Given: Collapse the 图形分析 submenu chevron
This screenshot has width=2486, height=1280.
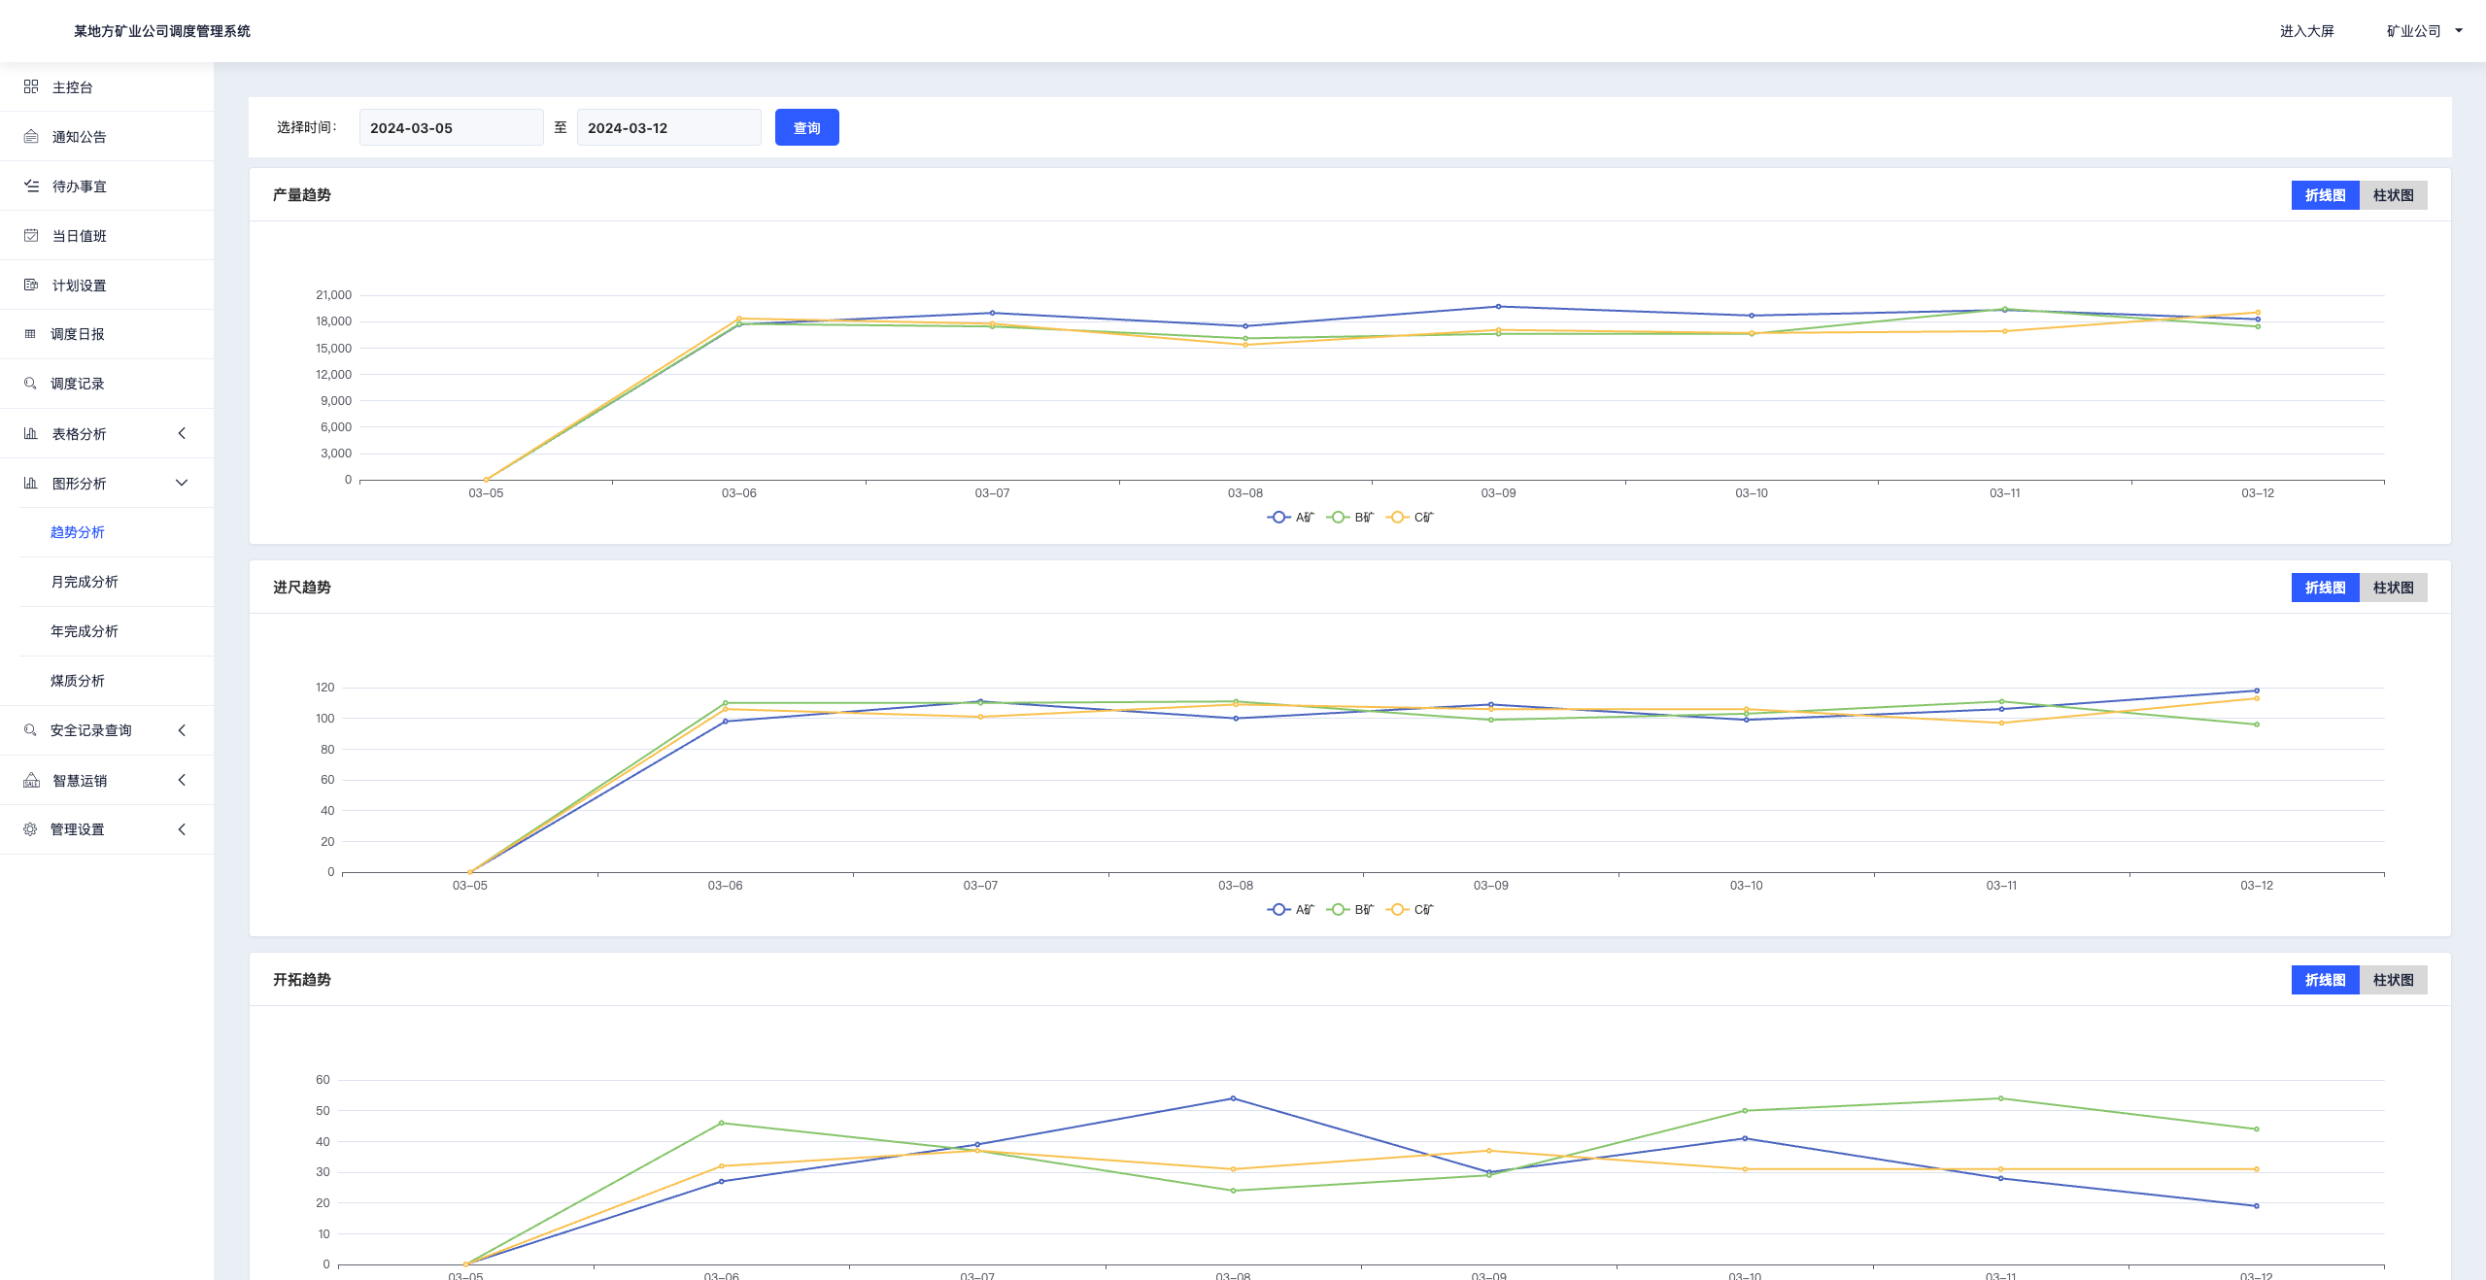Looking at the screenshot, I should point(182,484).
